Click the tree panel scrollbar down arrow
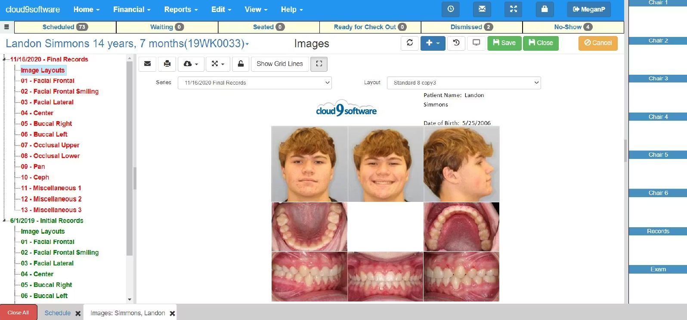This screenshot has height=320, width=687. pyautogui.click(x=130, y=299)
